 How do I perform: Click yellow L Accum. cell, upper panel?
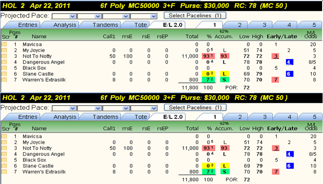225,74
